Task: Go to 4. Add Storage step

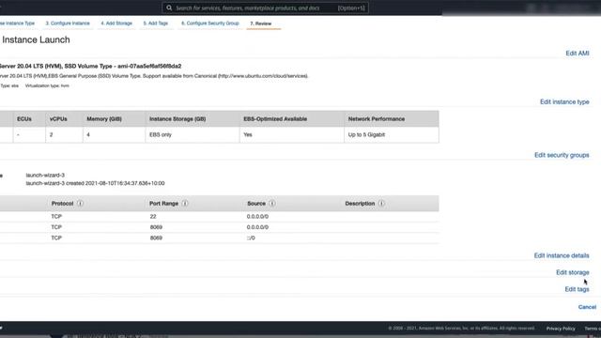Action: point(116,23)
